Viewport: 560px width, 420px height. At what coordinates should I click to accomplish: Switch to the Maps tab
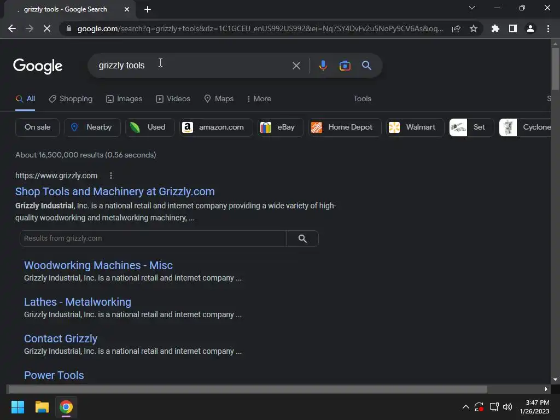tap(219, 99)
